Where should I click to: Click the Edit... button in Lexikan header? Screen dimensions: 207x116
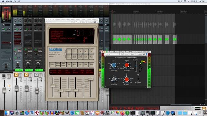pos(83,22)
